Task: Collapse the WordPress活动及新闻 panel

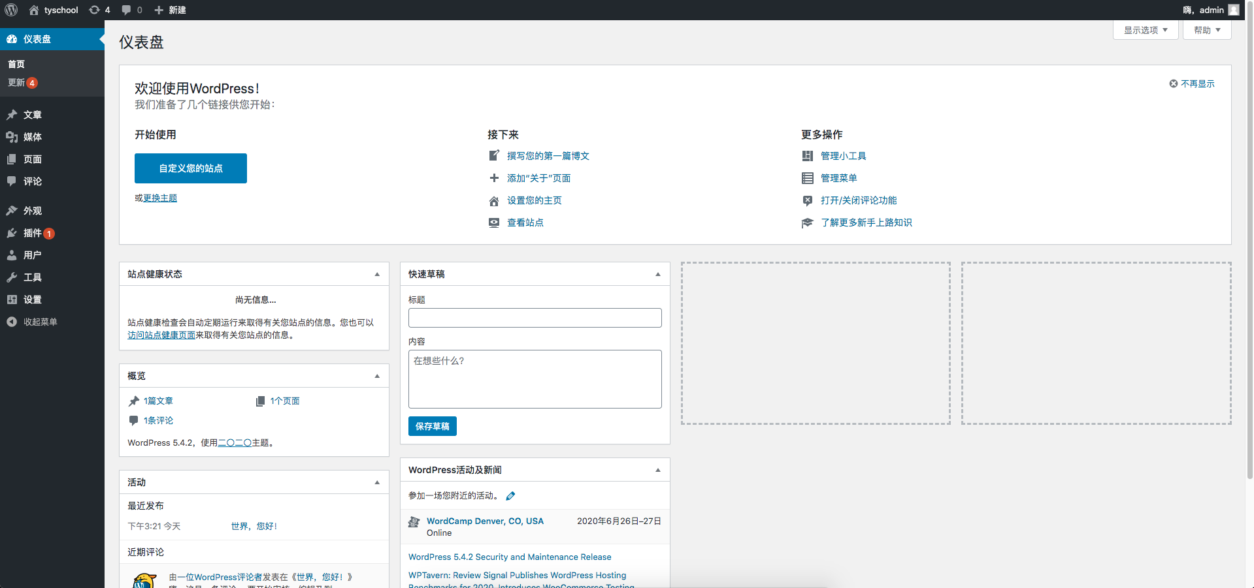Action: pos(657,470)
